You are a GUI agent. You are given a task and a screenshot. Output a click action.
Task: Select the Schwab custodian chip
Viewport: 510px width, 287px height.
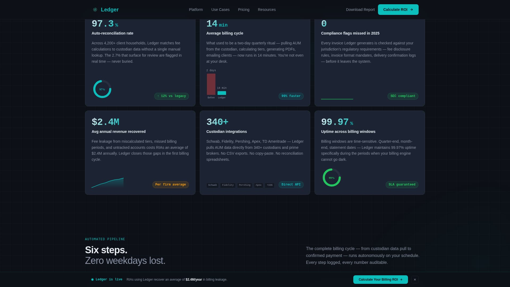point(212,185)
